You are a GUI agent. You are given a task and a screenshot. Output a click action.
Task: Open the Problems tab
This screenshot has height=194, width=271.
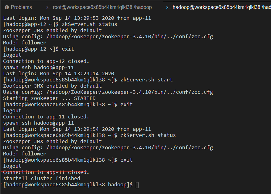pos(19,7)
